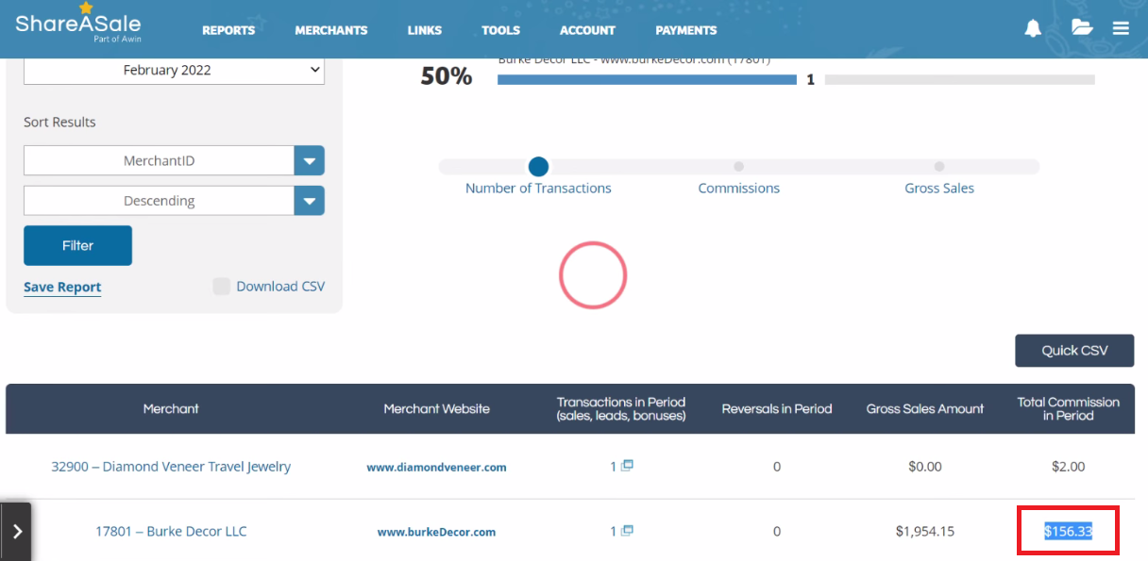Open the Merchants menu
The width and height of the screenshot is (1148, 561).
click(x=331, y=30)
